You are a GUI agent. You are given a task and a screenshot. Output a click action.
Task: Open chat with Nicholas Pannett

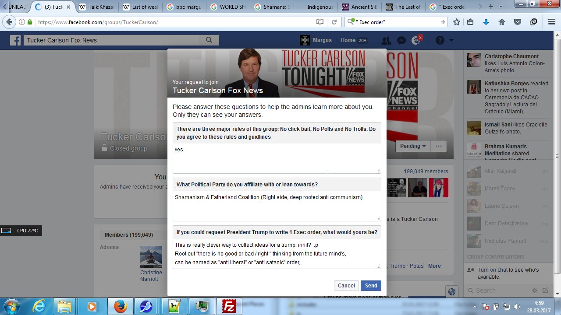(508, 241)
